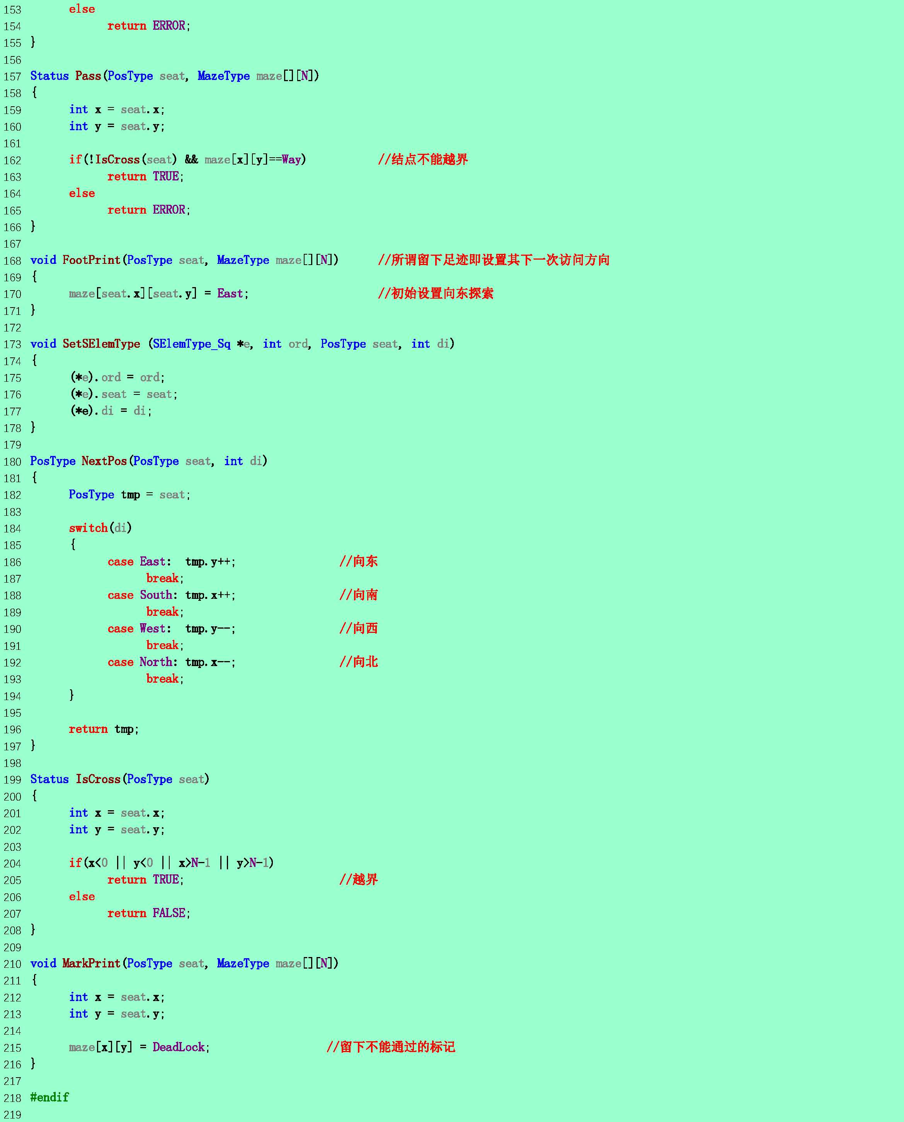Click DeadLock value on line 215
Image resolution: width=904 pixels, height=1122 pixels.
click(x=179, y=1047)
